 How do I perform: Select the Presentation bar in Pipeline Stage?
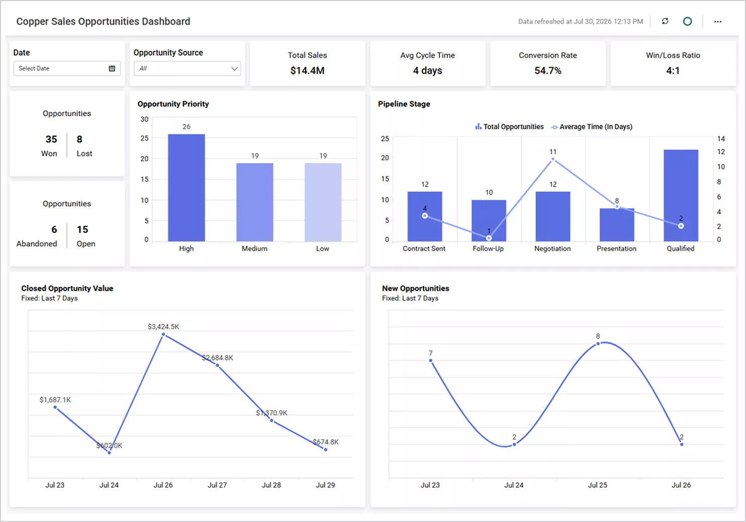click(x=617, y=225)
